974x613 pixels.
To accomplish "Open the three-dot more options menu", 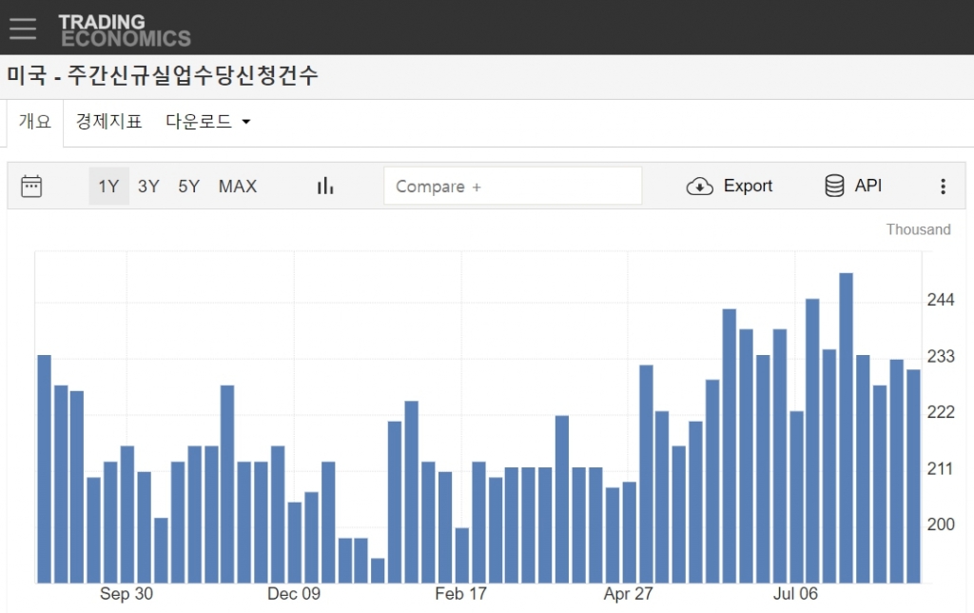I will (943, 187).
